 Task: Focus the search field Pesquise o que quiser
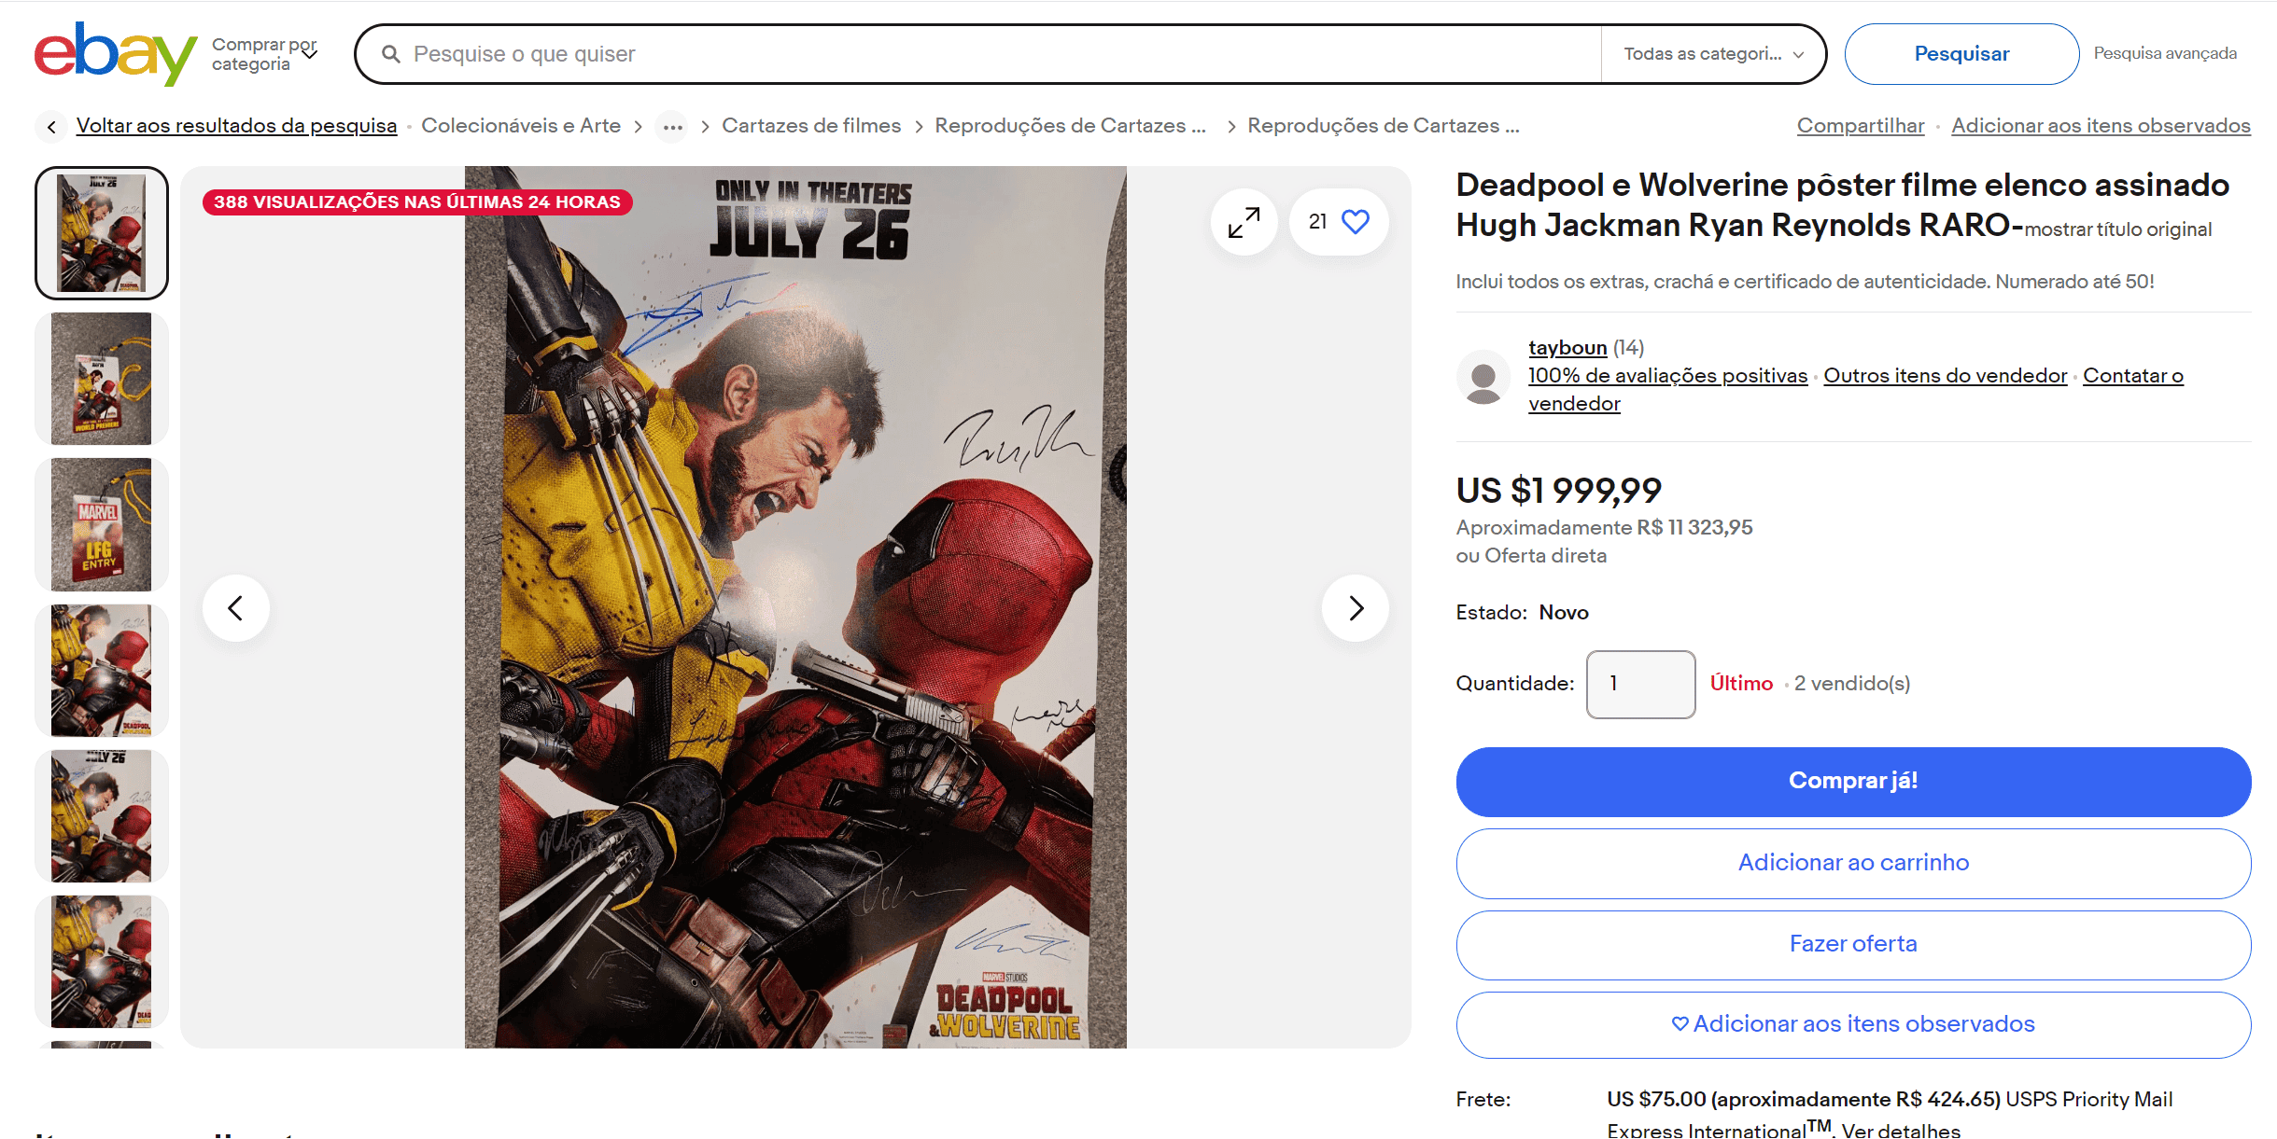pos(980,54)
